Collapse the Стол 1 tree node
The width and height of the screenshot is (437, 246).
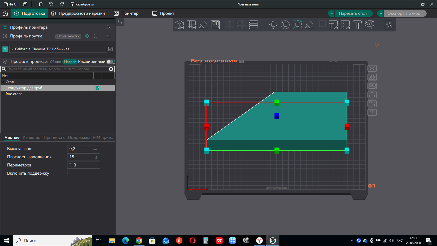tap(3, 82)
